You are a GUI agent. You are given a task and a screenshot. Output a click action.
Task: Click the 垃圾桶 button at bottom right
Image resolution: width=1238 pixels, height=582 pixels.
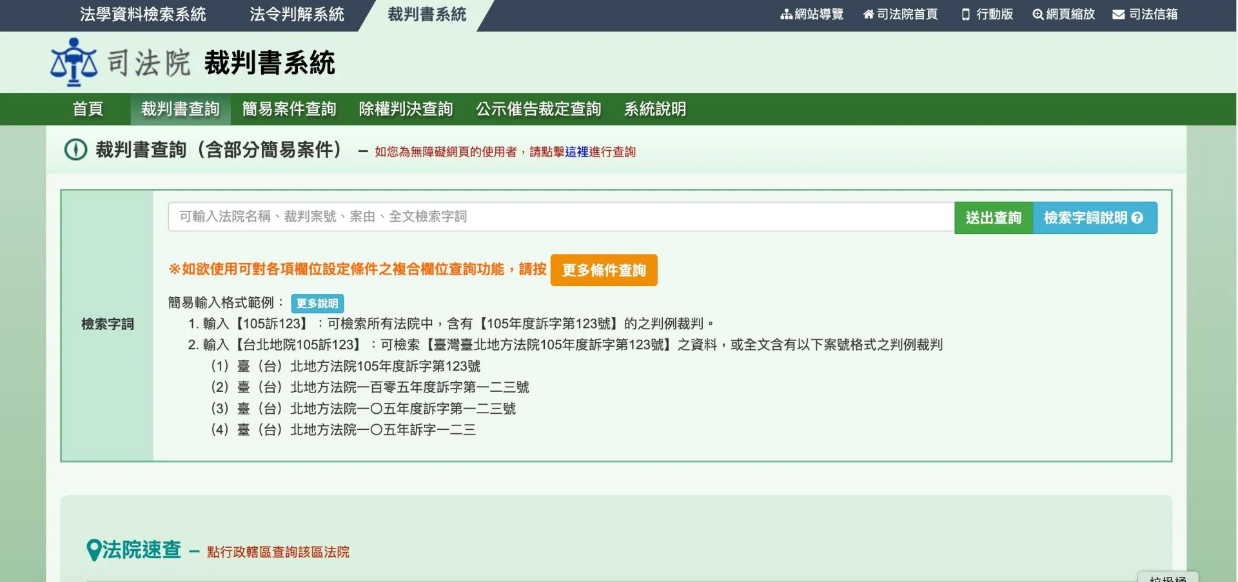point(1168,578)
